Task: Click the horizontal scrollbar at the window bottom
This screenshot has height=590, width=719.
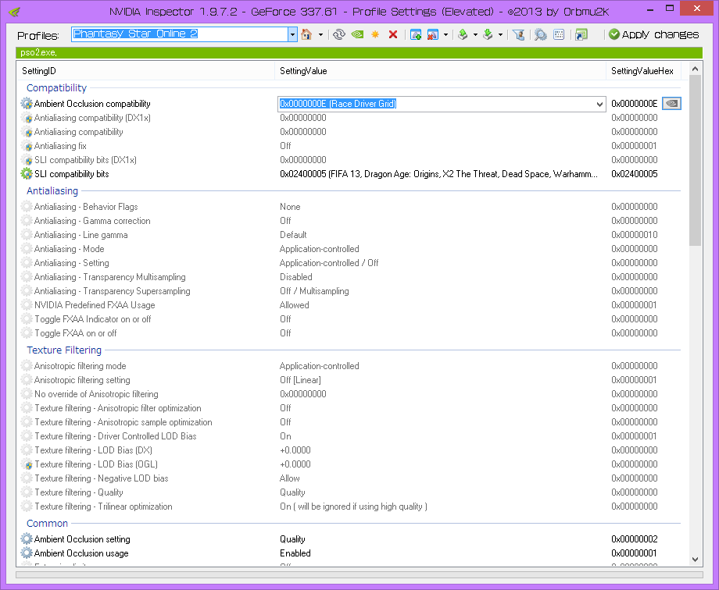Action: pos(359,574)
